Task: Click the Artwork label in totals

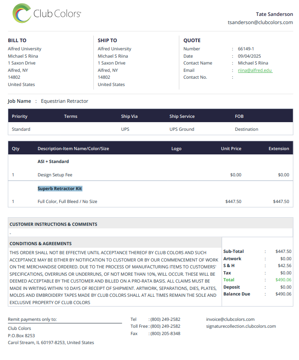Action: [232, 258]
